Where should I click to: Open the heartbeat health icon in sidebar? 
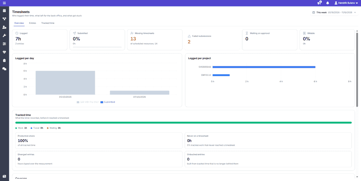pos(4,52)
